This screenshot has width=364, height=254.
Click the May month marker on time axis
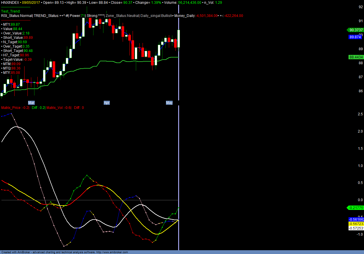point(169,103)
